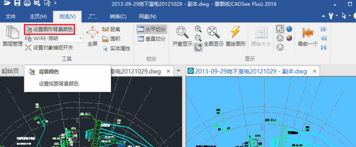Toggle 垂直切分 vertical split view
This screenshot has height=147, width=356.
152,39
